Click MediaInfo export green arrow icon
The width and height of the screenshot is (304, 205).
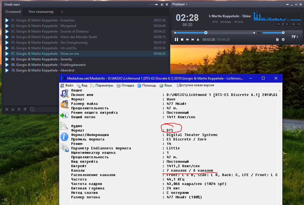pyautogui.click(x=64, y=115)
